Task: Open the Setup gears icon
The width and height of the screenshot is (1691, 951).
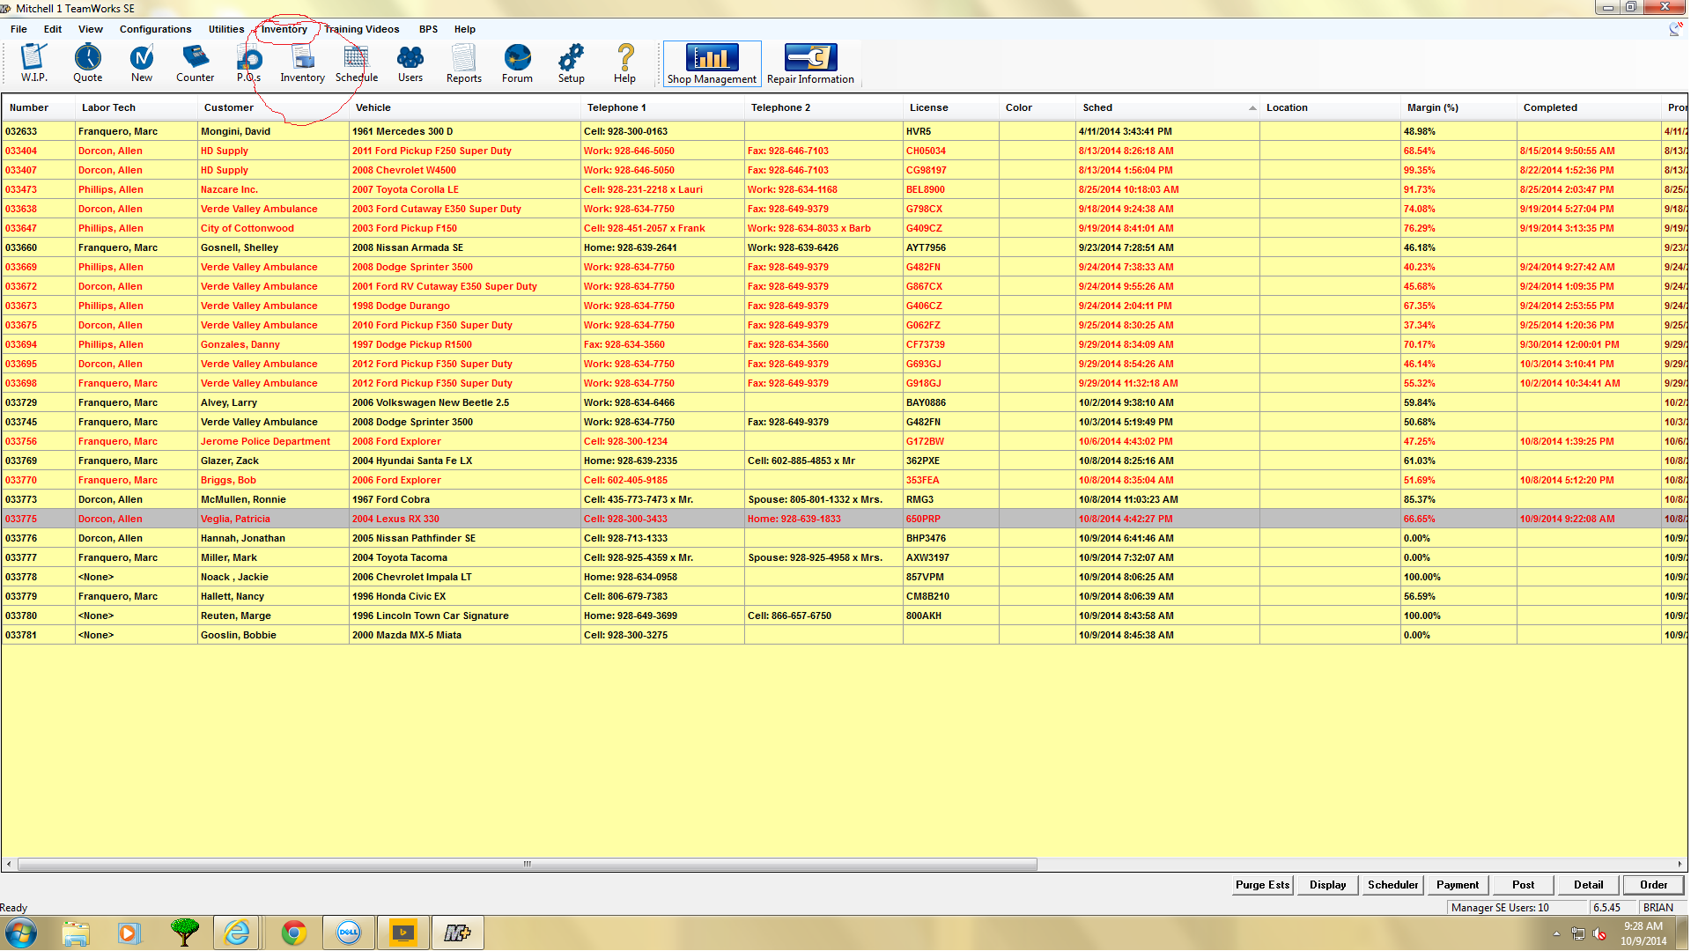Action: tap(572, 63)
